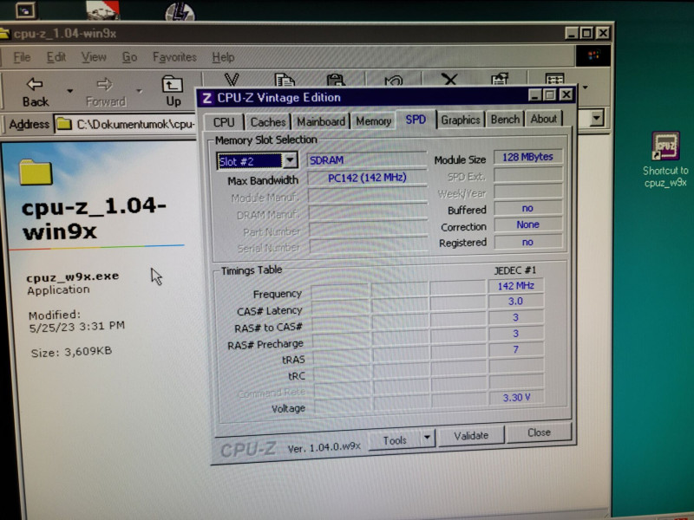Open the Forward history dropdown arrow
The image size is (694, 520).
(x=140, y=91)
